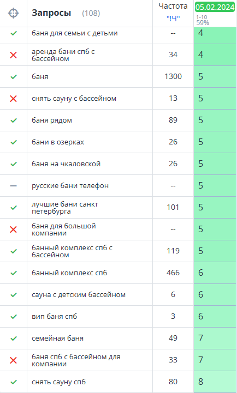Click green checkmark beside 'баня рядом'
This screenshot has height=393, width=237.
(x=13, y=120)
